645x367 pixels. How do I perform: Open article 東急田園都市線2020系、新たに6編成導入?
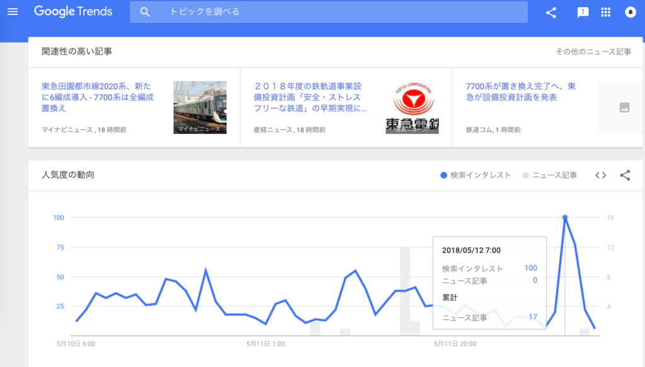coord(98,97)
